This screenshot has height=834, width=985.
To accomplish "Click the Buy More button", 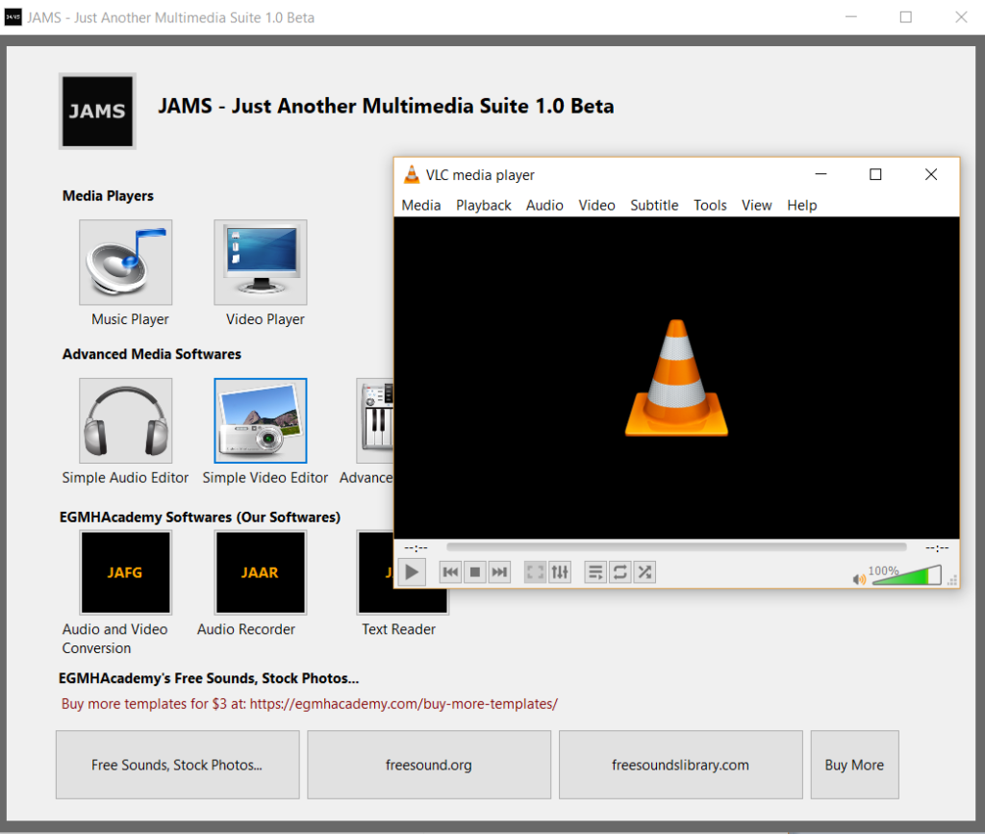I will (x=855, y=765).
